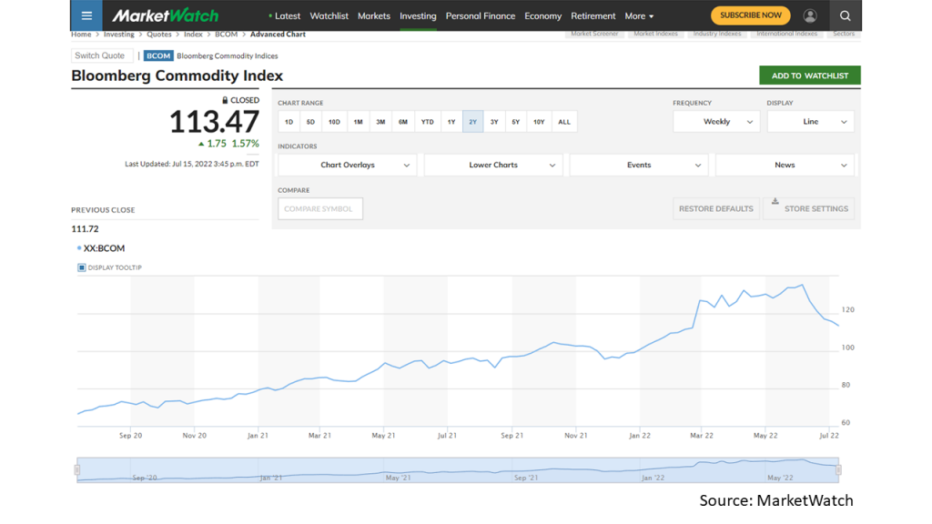Viewport: 932px width, 524px height.
Task: Click the Bloomberg Commodity Index heading
Action: [x=177, y=76]
